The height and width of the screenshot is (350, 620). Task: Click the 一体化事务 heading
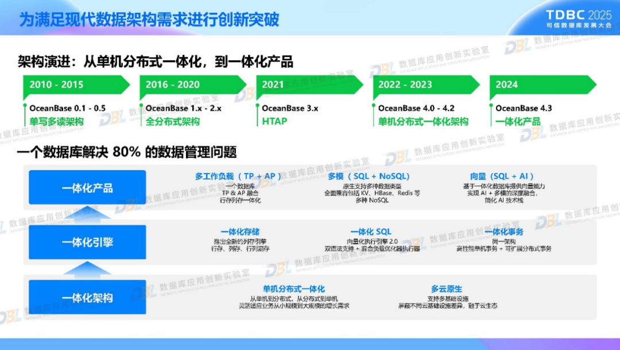pos(504,232)
